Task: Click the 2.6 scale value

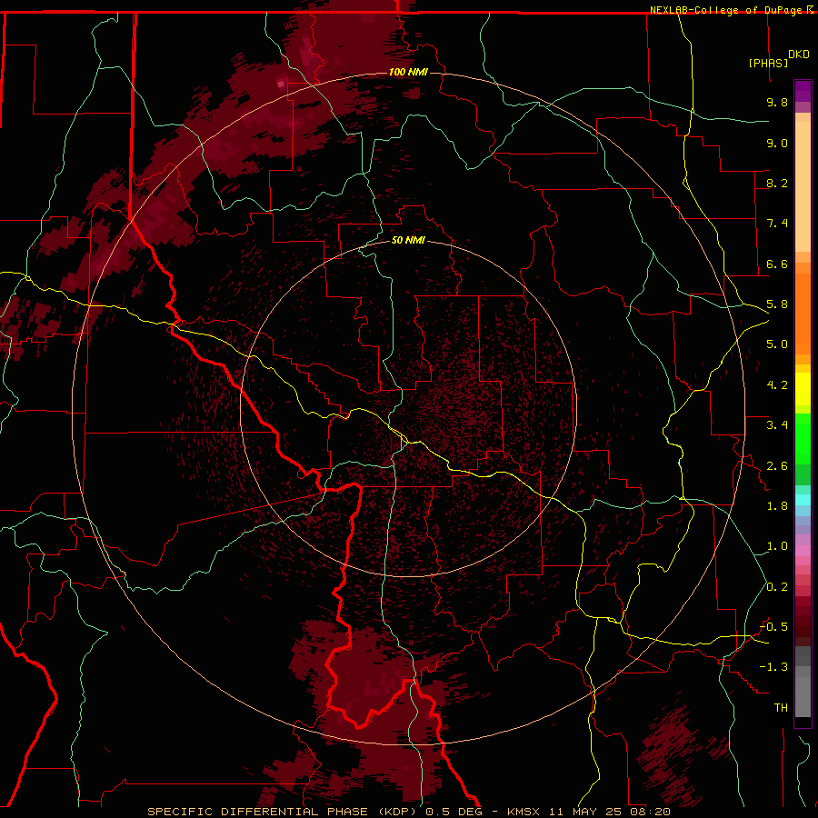Action: [777, 466]
